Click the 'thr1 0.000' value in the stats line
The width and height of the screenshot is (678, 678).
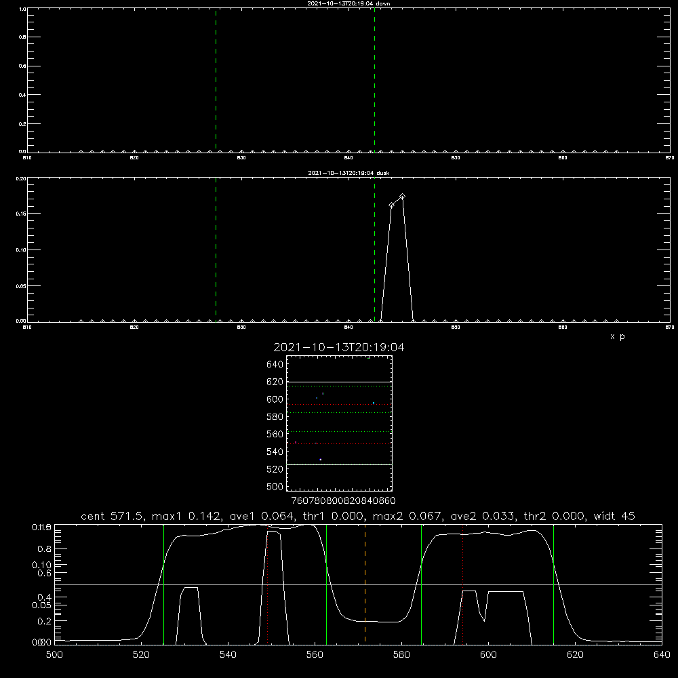pos(332,516)
